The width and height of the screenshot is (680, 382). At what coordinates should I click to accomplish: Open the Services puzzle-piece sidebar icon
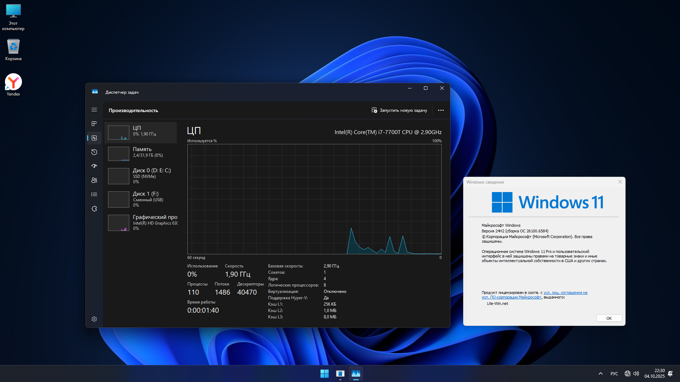94,209
